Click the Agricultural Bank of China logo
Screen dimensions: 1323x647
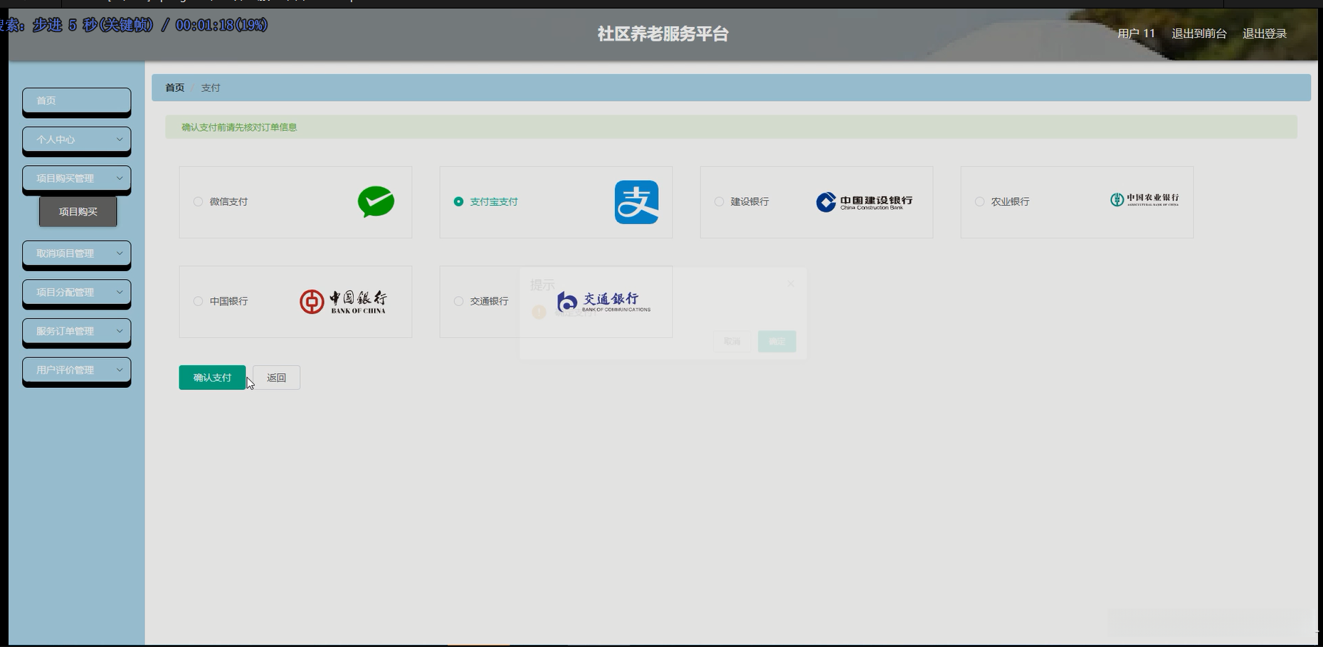click(x=1144, y=200)
